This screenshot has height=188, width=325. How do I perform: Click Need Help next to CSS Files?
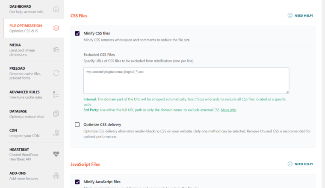pos(300,15)
